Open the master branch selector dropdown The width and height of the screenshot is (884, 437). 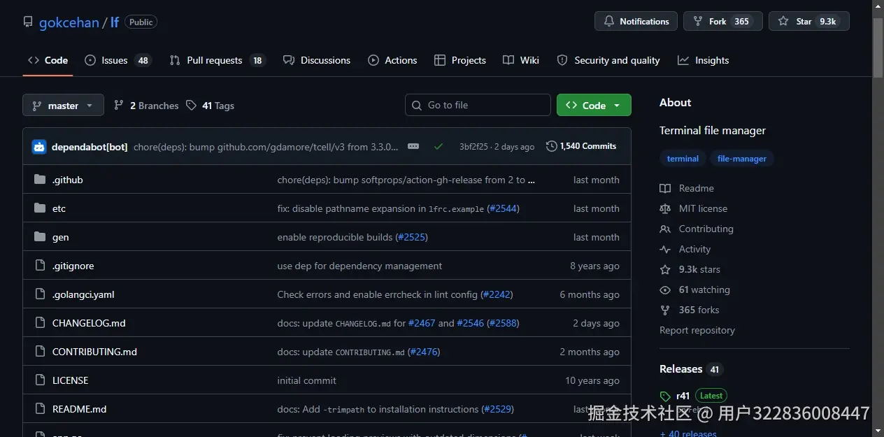pos(63,106)
